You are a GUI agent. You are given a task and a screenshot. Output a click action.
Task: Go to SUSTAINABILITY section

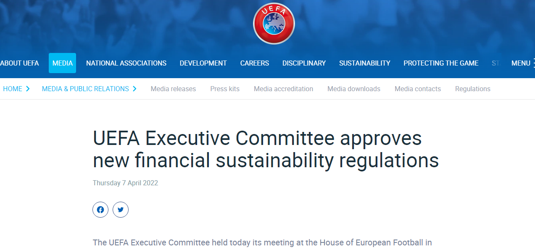pos(364,63)
